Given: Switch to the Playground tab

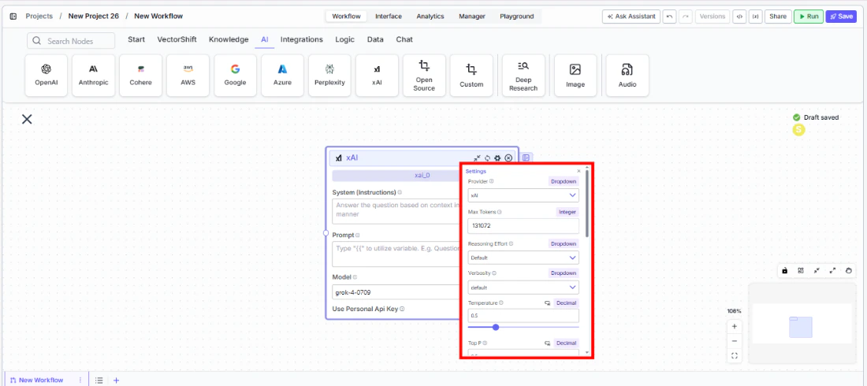Looking at the screenshot, I should [517, 17].
